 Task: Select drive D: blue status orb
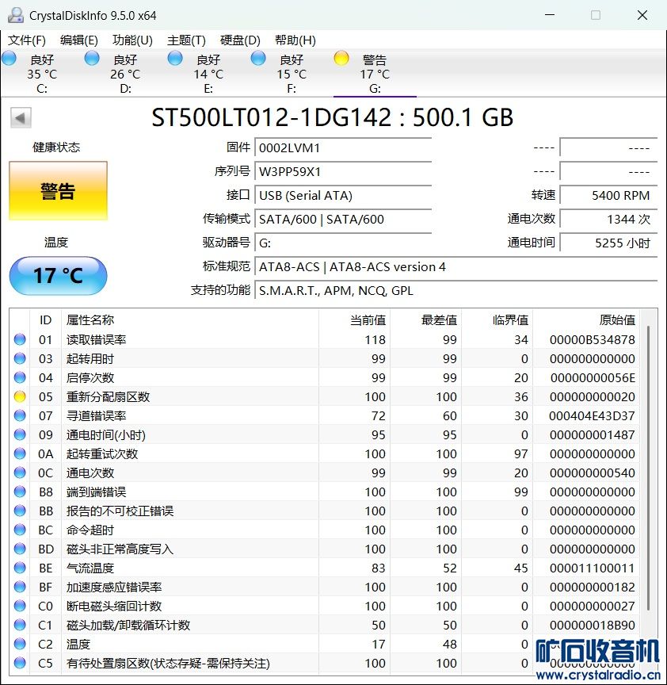pos(92,58)
